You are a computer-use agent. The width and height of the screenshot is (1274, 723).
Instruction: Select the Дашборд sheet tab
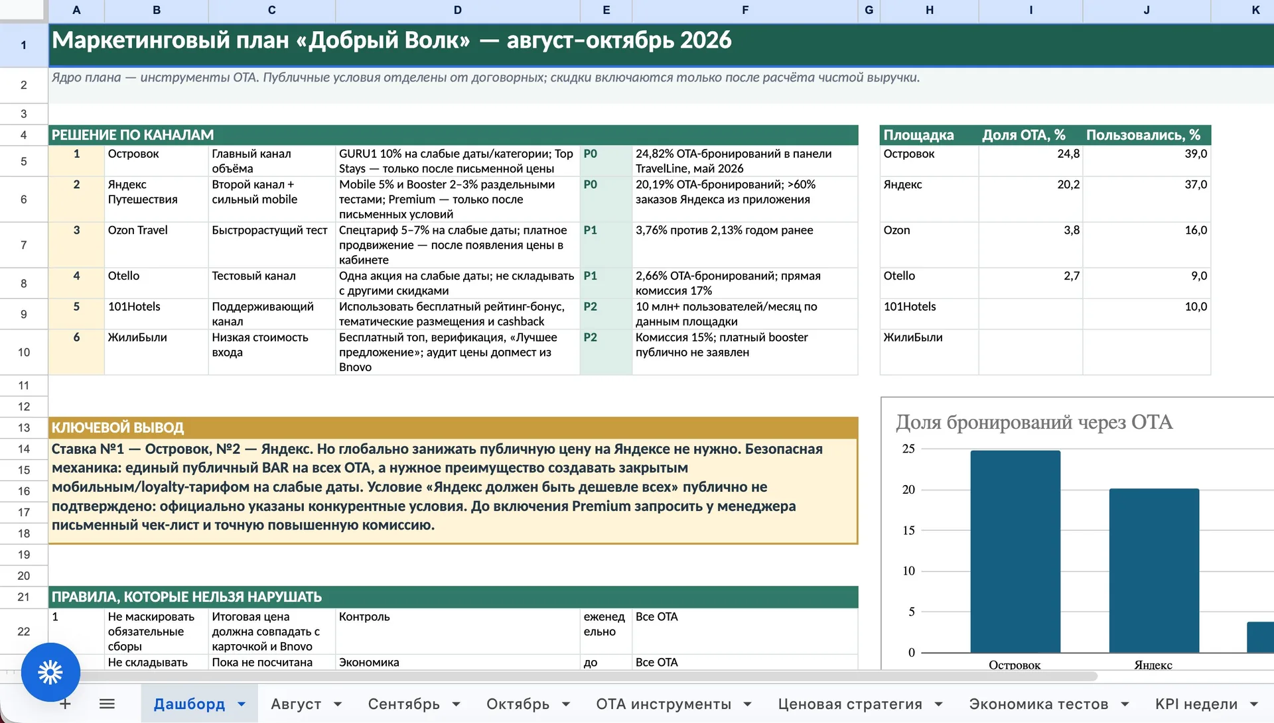[189, 704]
